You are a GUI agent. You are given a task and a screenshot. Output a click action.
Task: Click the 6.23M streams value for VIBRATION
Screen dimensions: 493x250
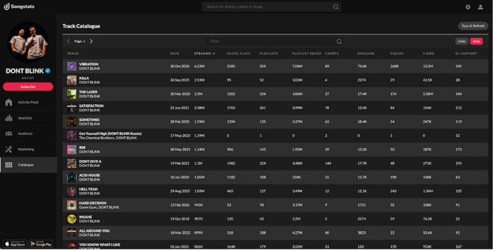click(199, 66)
